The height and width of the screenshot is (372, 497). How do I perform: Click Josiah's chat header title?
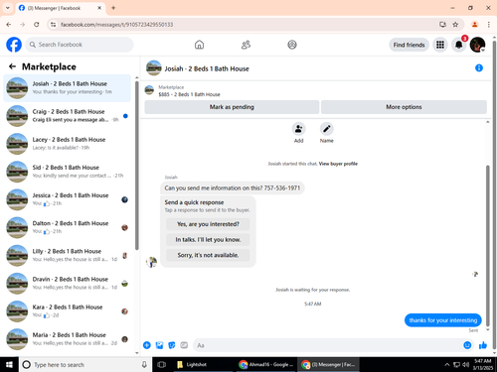tap(207, 68)
